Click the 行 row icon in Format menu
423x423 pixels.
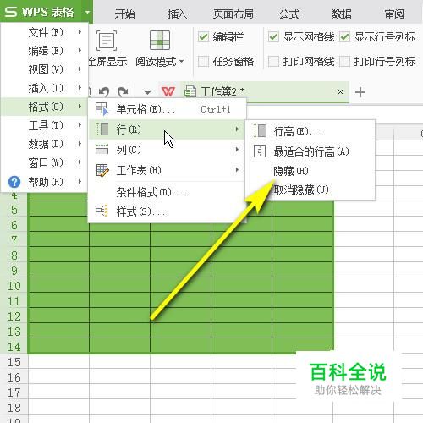coord(102,129)
